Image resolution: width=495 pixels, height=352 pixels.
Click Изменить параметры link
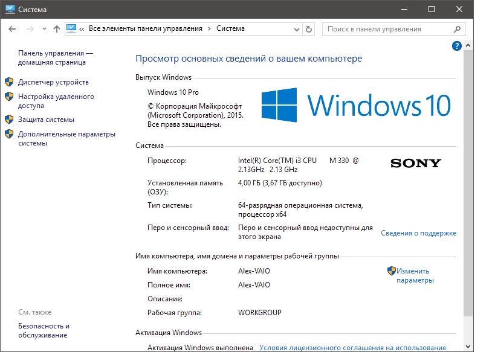[415, 276]
